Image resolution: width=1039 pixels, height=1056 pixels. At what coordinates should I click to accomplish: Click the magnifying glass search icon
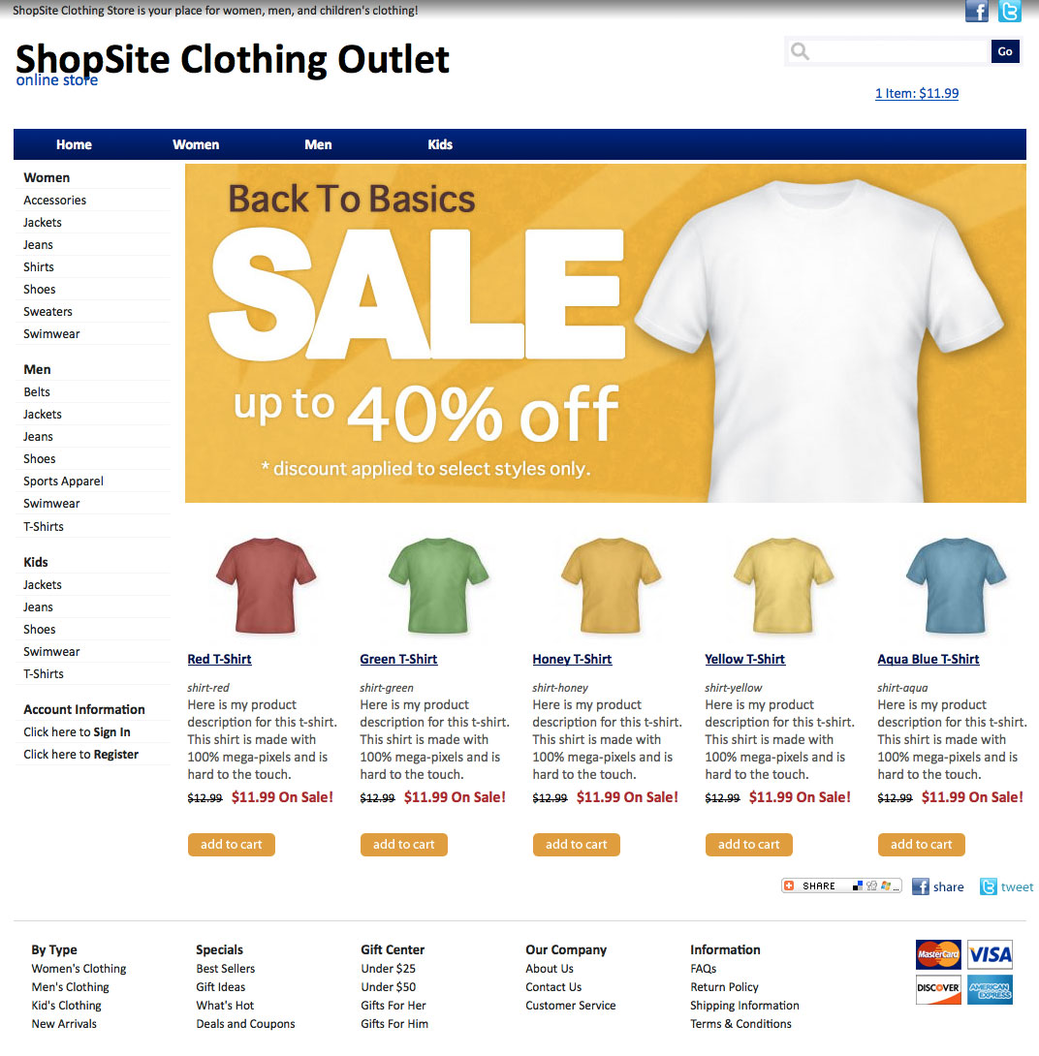800,51
